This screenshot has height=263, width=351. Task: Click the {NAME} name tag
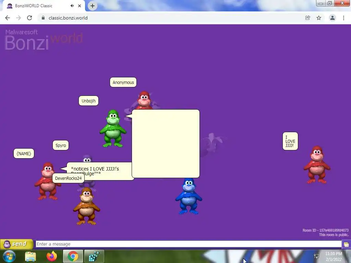(x=24, y=154)
